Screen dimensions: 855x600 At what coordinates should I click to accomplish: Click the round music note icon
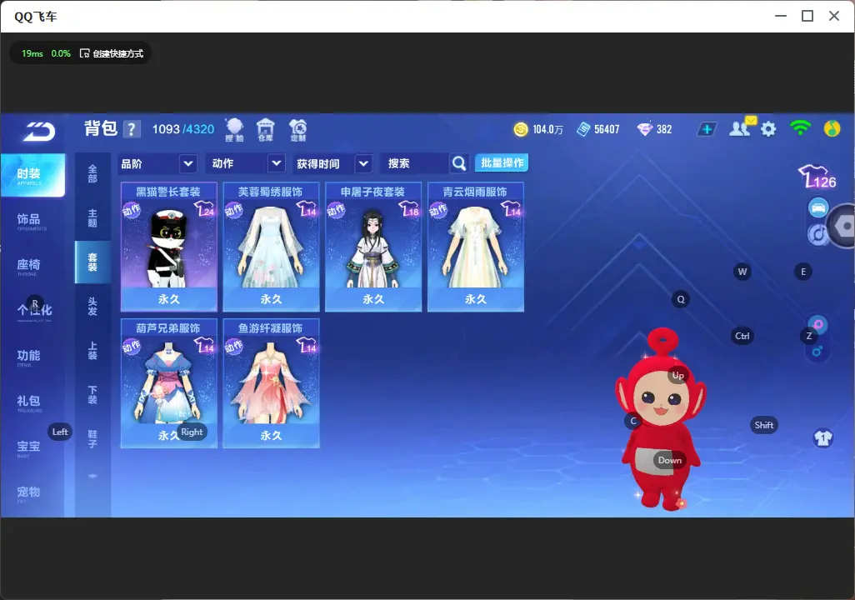(x=817, y=234)
